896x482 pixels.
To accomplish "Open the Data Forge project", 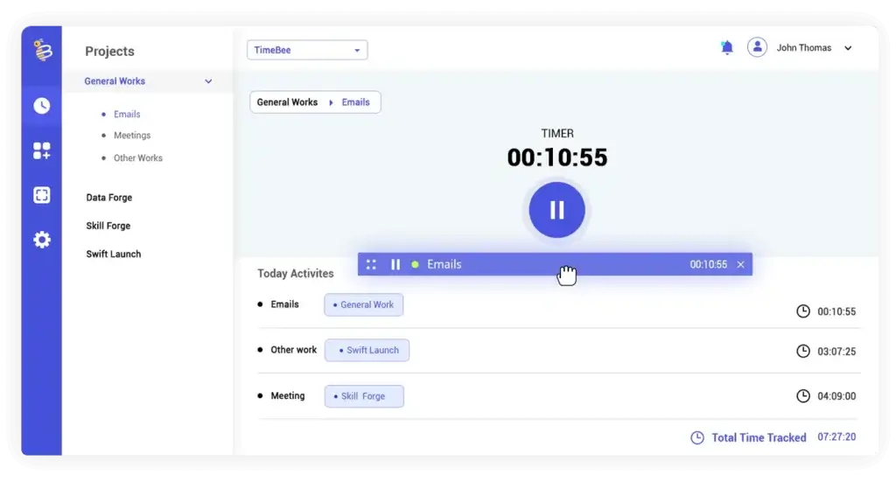I will [109, 198].
